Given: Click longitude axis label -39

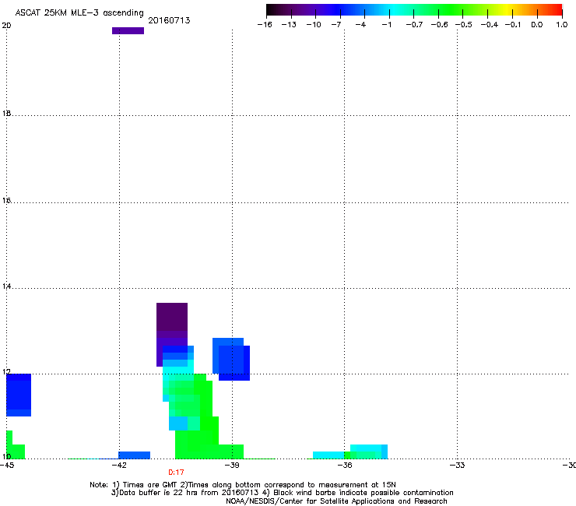Looking at the screenshot, I should [x=232, y=466].
